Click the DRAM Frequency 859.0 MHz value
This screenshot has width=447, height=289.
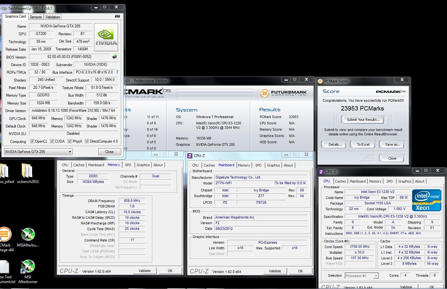[132, 201]
